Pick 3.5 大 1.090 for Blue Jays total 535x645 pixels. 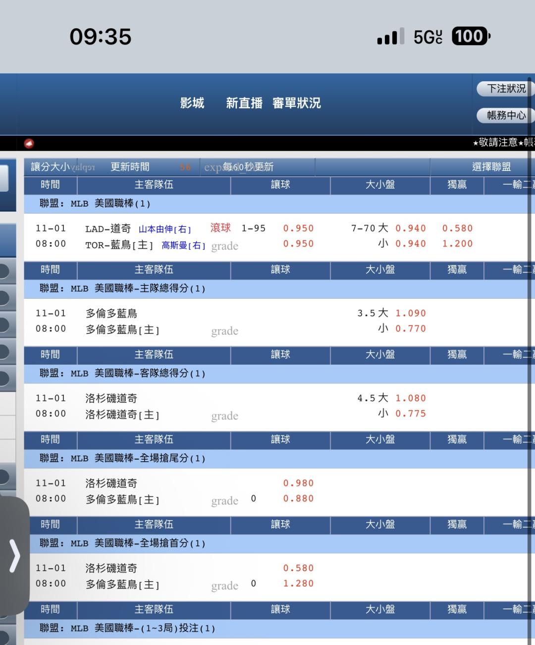410,313
